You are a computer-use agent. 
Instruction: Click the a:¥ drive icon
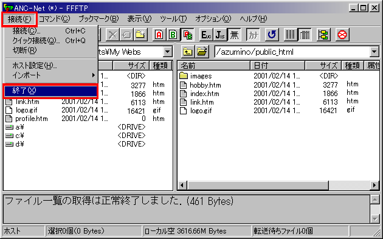[9, 127]
